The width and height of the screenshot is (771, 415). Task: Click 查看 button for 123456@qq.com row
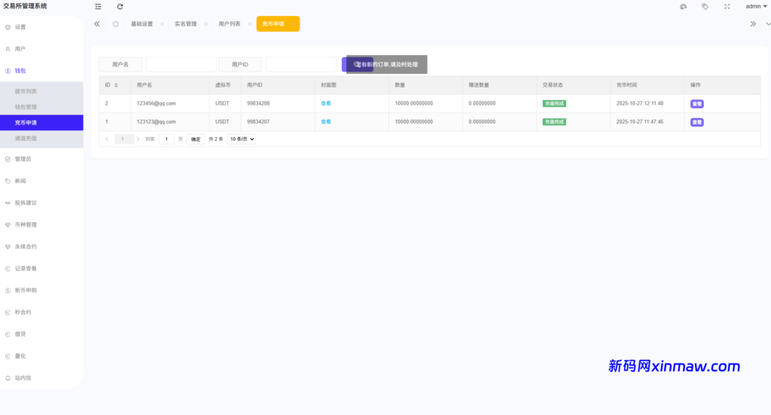[x=696, y=103]
